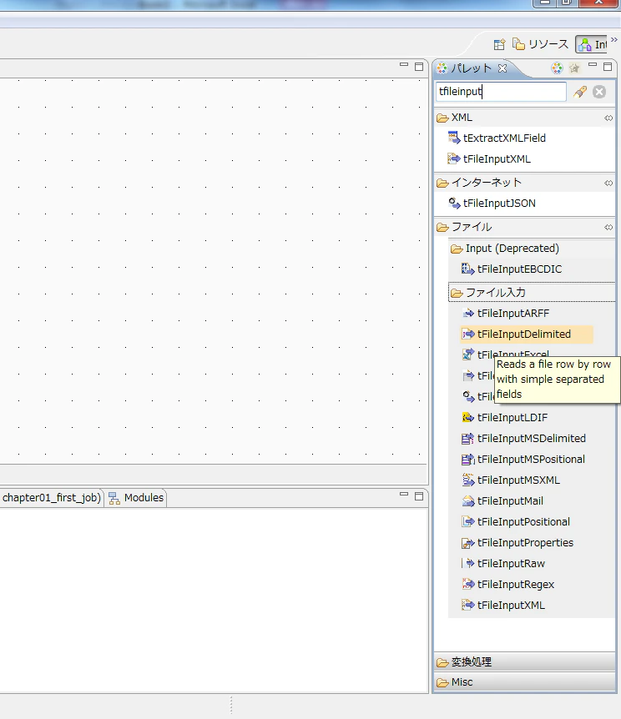This screenshot has width=621, height=719.
Task: Maximize the design editor area
Action: 419,67
